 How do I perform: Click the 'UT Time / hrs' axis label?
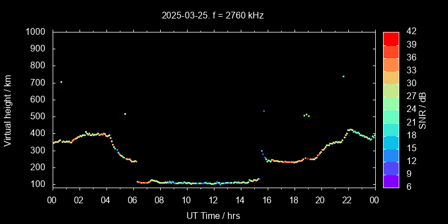point(213,215)
